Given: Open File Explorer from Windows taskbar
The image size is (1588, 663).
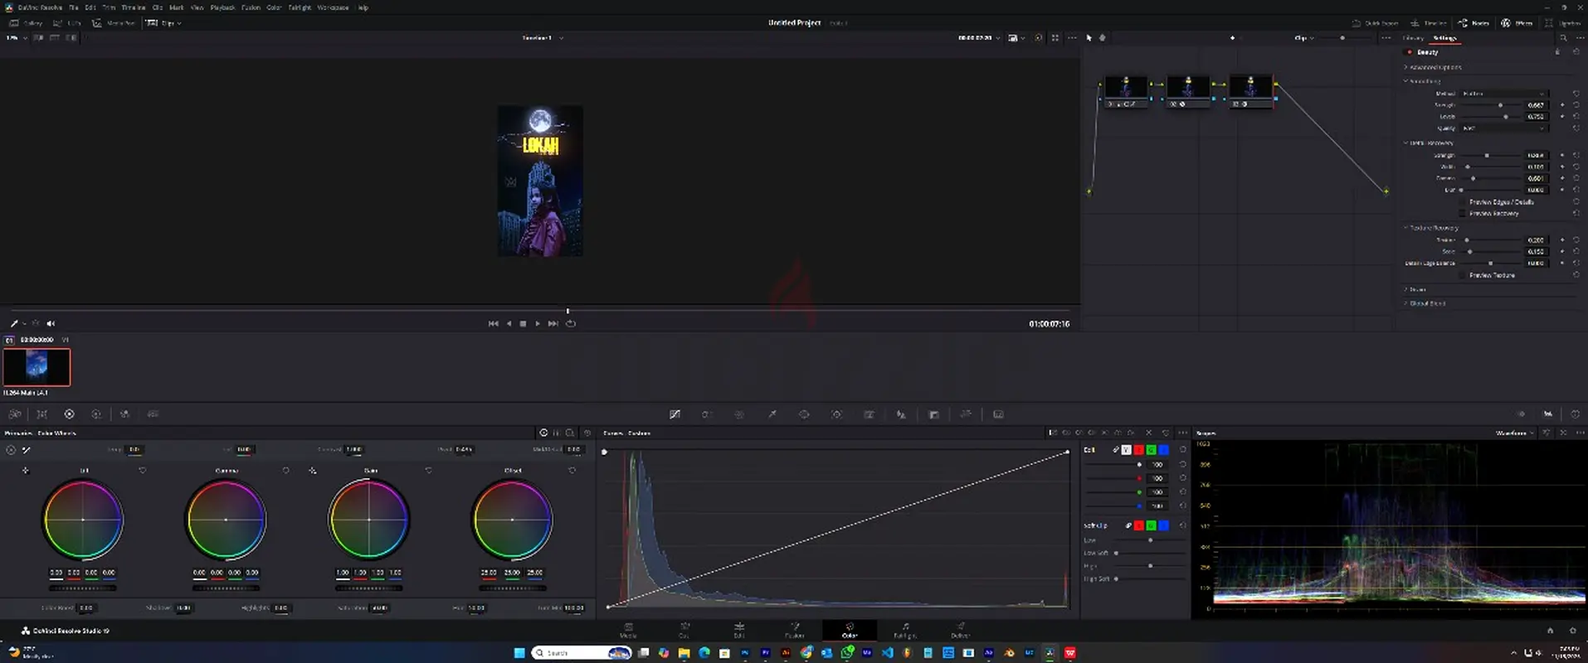Looking at the screenshot, I should (684, 653).
